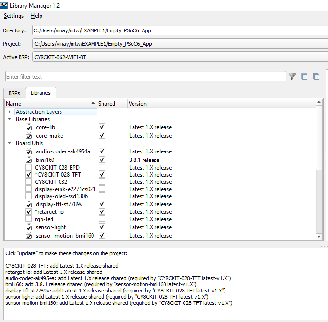Collapse all tree items with minus icon

coord(305,76)
